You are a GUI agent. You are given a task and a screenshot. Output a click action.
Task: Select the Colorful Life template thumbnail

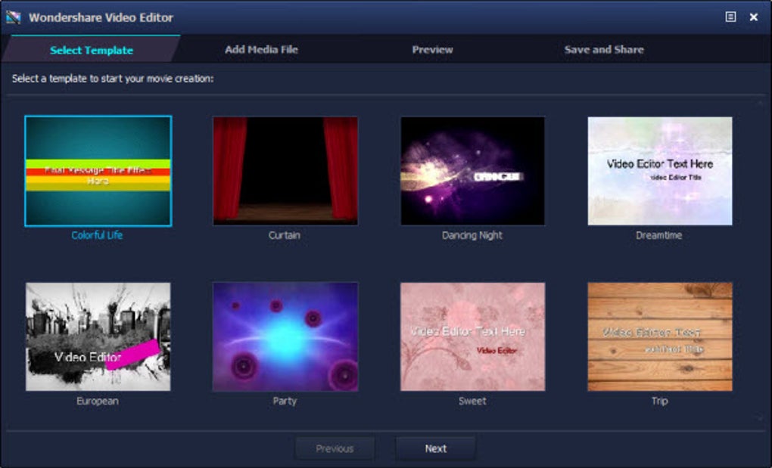point(98,171)
